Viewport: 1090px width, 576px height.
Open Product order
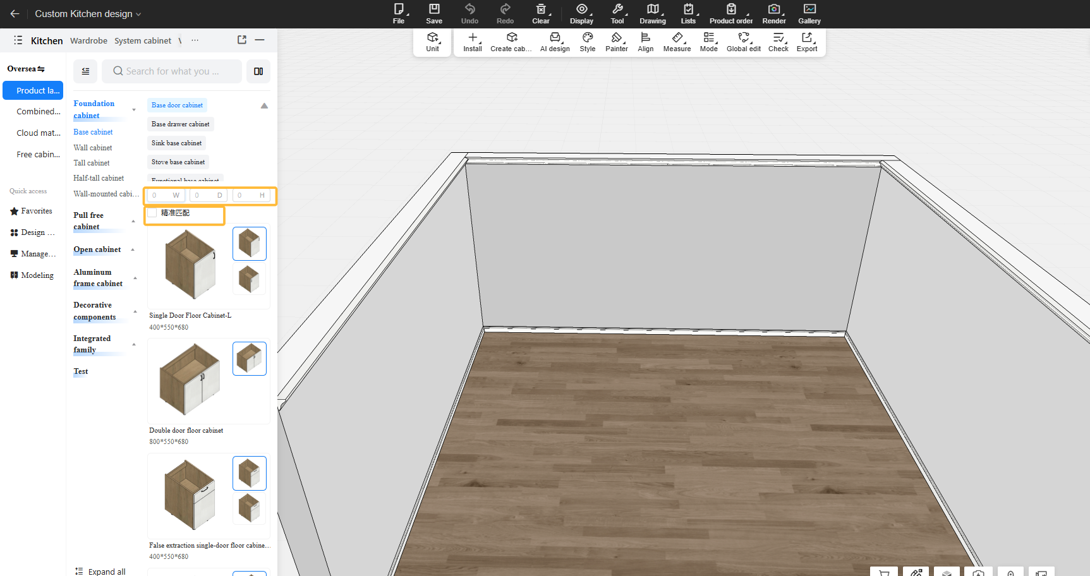(x=731, y=13)
